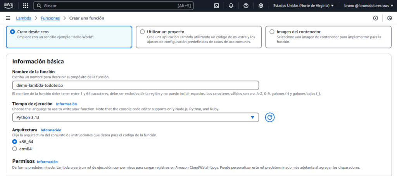Open the settings gear icon

pyautogui.click(x=261, y=6)
